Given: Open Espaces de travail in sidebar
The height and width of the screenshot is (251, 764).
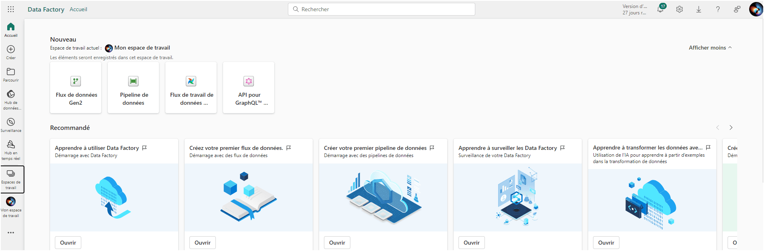Looking at the screenshot, I should [x=12, y=179].
